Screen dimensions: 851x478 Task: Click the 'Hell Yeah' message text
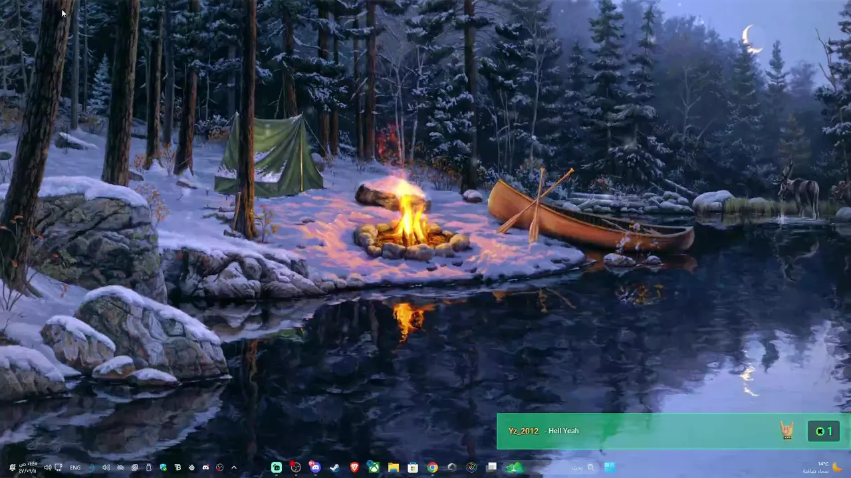coord(563,431)
